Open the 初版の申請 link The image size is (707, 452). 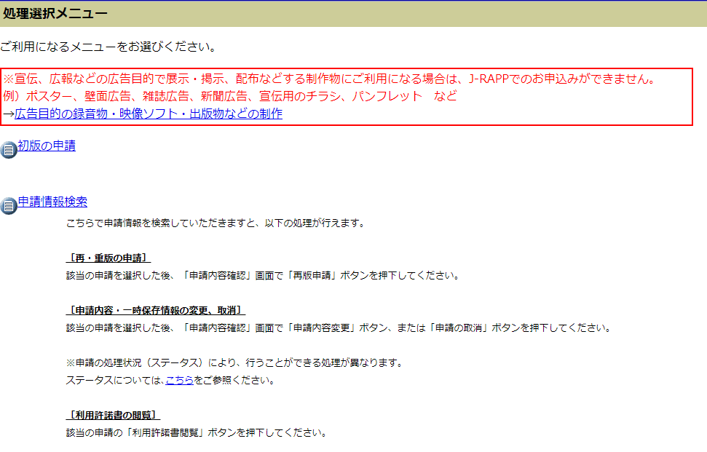pyautogui.click(x=47, y=146)
